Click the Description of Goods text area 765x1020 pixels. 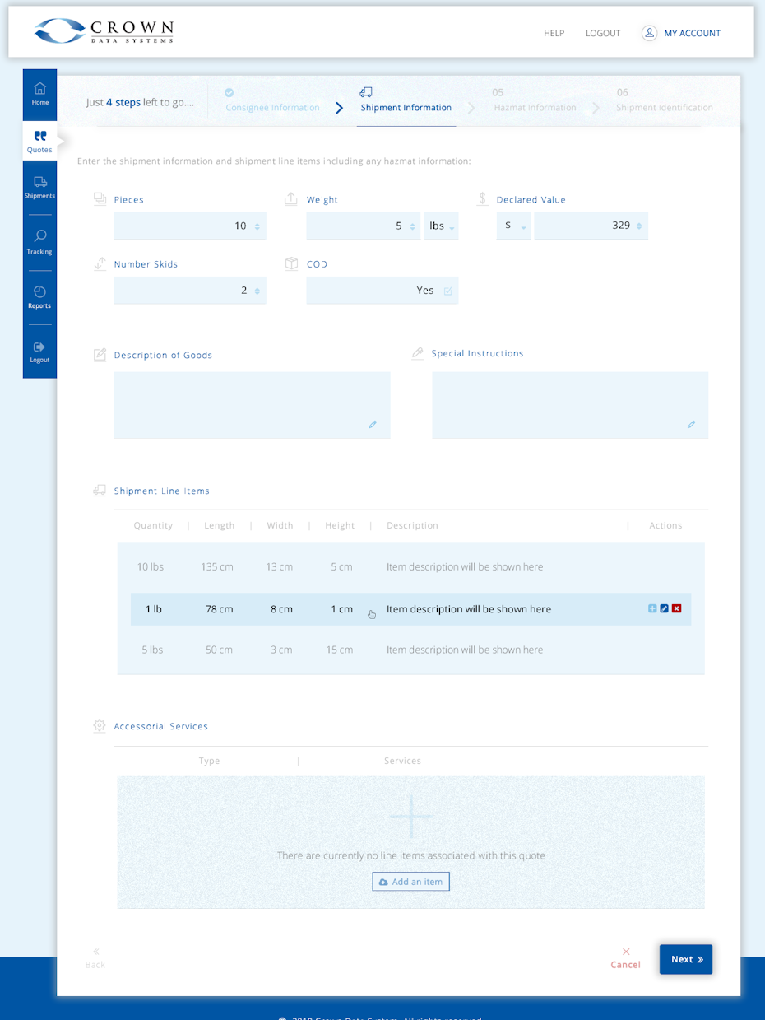[x=251, y=404]
